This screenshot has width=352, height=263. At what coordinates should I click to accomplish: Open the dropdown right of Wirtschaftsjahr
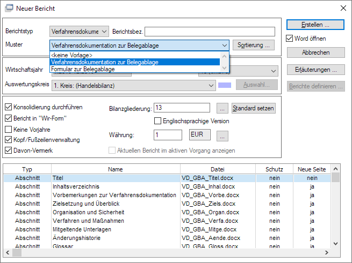(x=273, y=71)
